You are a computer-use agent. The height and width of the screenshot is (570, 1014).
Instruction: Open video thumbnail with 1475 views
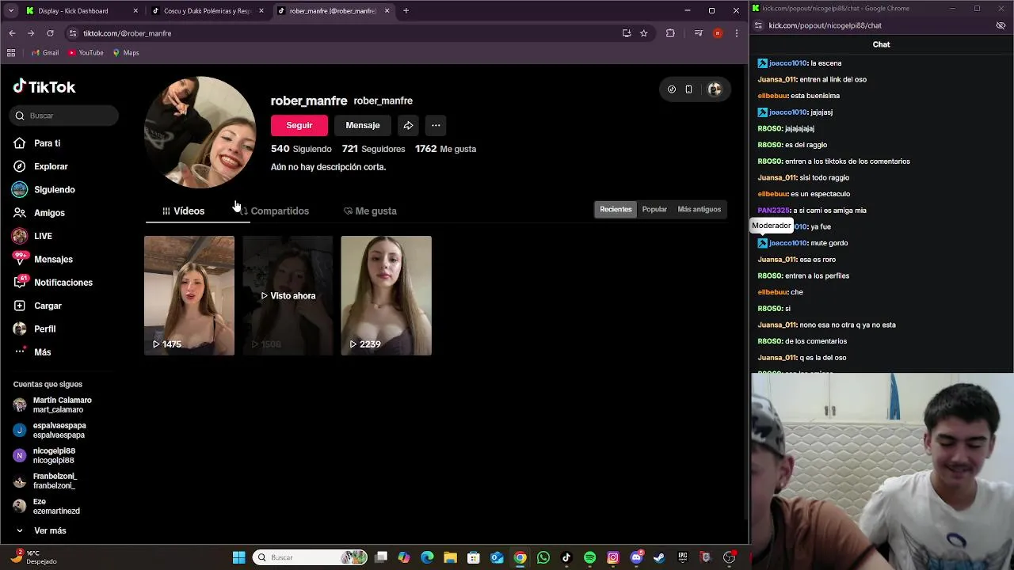189,295
